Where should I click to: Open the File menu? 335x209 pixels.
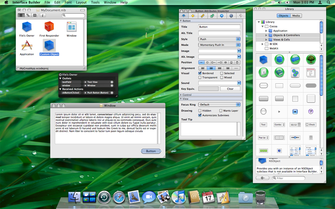pyautogui.click(x=47, y=2)
